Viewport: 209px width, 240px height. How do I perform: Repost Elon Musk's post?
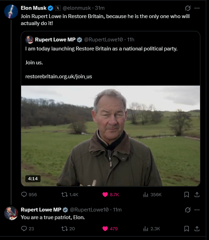[64, 195]
